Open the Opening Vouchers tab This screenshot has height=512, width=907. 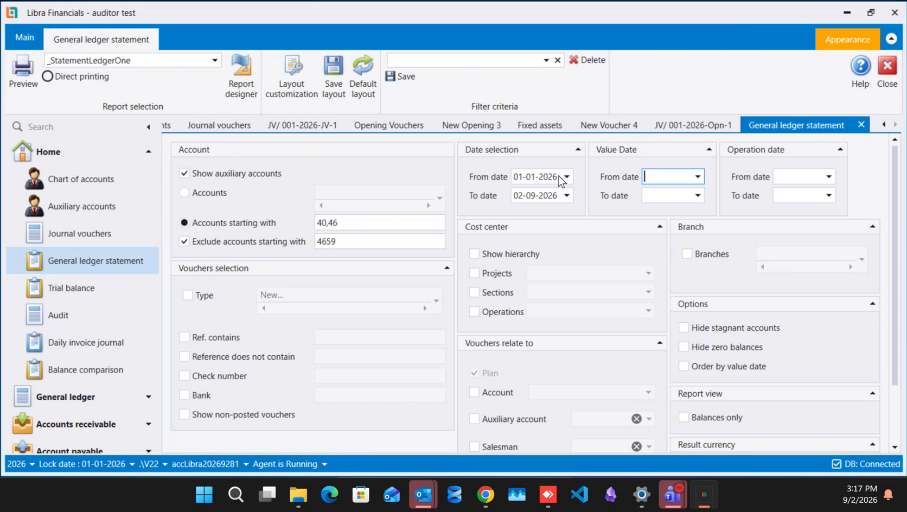tap(388, 125)
